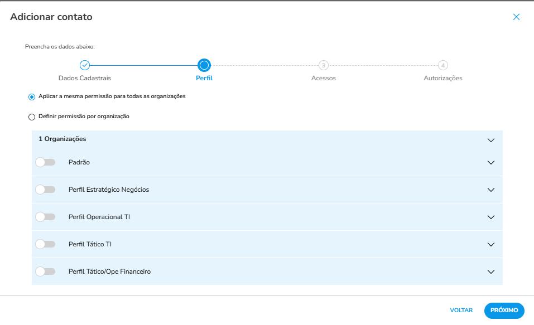Expand Perfil Tático TI chevron
This screenshot has height=325, width=534.
(x=490, y=244)
